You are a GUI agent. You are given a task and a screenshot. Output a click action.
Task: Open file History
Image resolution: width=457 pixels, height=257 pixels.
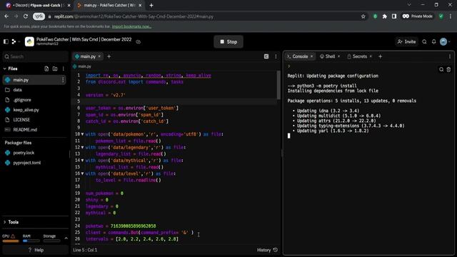point(267,250)
